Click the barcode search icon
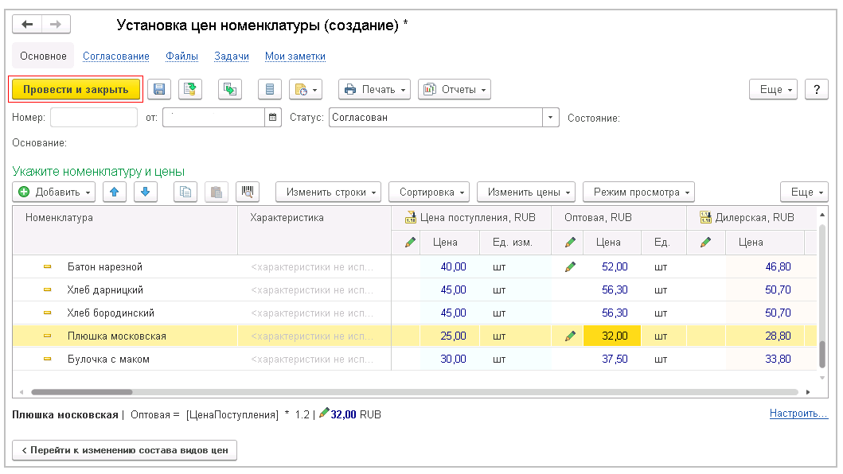 point(248,192)
